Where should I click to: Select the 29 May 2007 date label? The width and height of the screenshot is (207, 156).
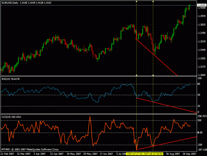[x=90, y=154]
